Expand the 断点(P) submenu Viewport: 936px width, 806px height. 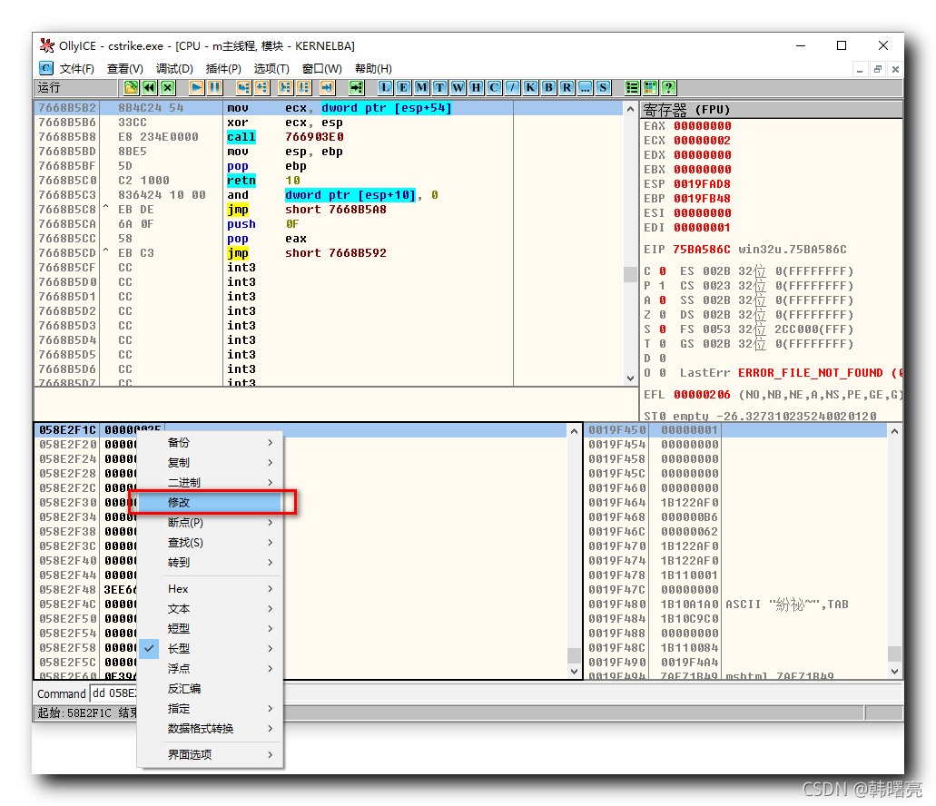pos(210,523)
